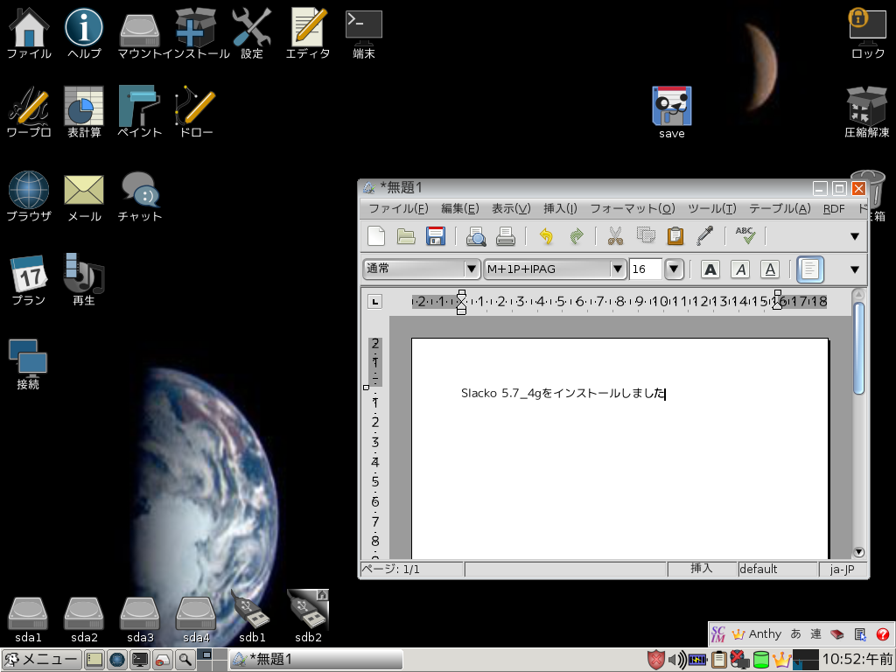Click the document text line Slacko 5.7_4g
Image resolution: width=896 pixels, height=672 pixels.
[563, 393]
